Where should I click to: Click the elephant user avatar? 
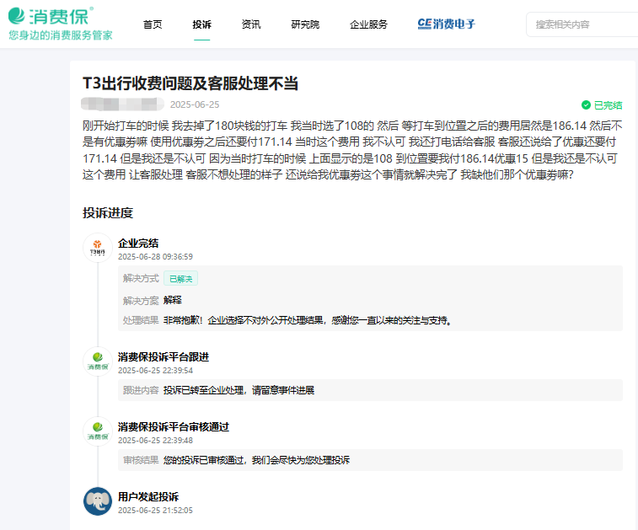click(x=98, y=501)
